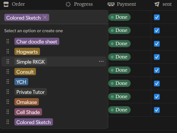
Task: Select the Simple RKGK option
Action: click(31, 61)
